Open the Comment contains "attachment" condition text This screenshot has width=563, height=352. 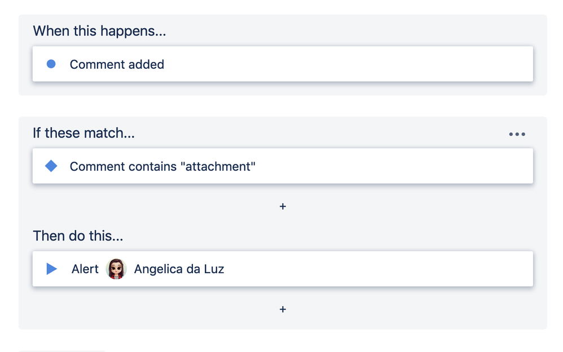[162, 166]
